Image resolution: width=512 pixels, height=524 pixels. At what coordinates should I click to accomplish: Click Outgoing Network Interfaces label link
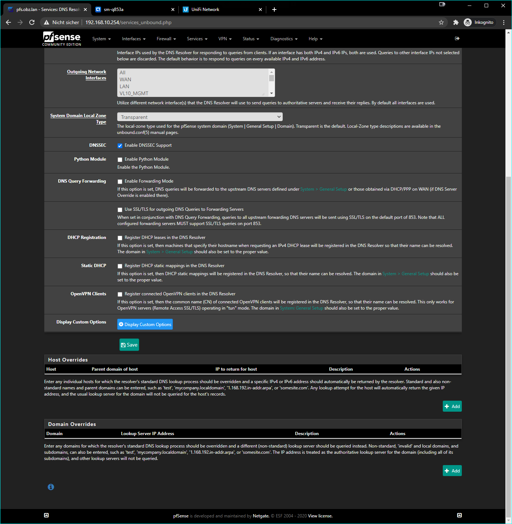tap(86, 75)
